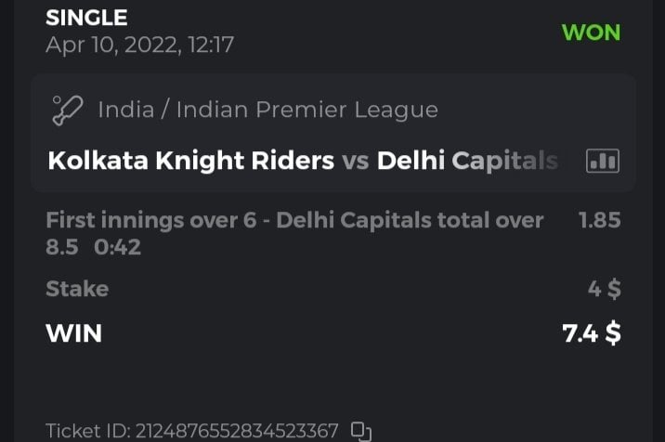The width and height of the screenshot is (665, 442).
Task: Click the 'vs' text between teams
Action: (x=355, y=161)
